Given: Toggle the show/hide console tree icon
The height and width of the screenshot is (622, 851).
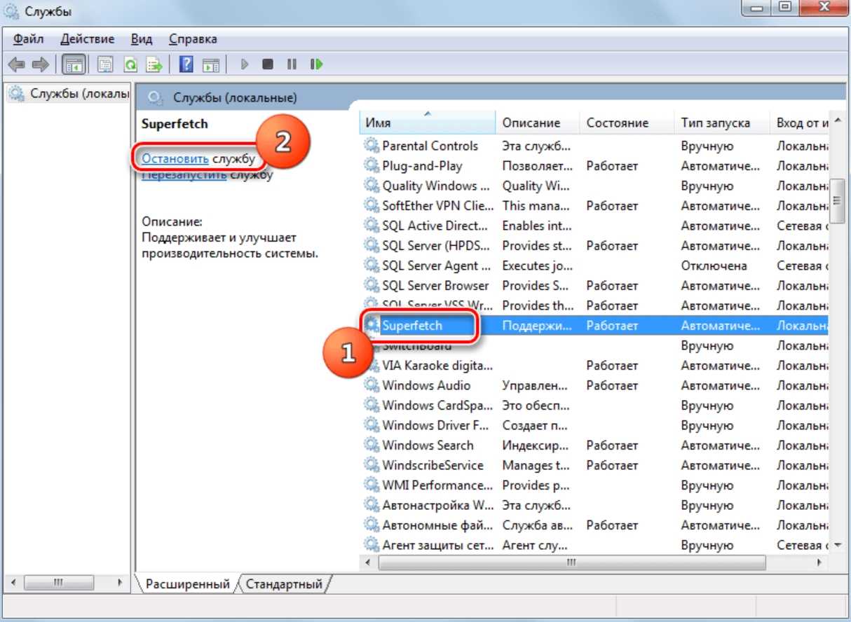Looking at the screenshot, I should [74, 64].
